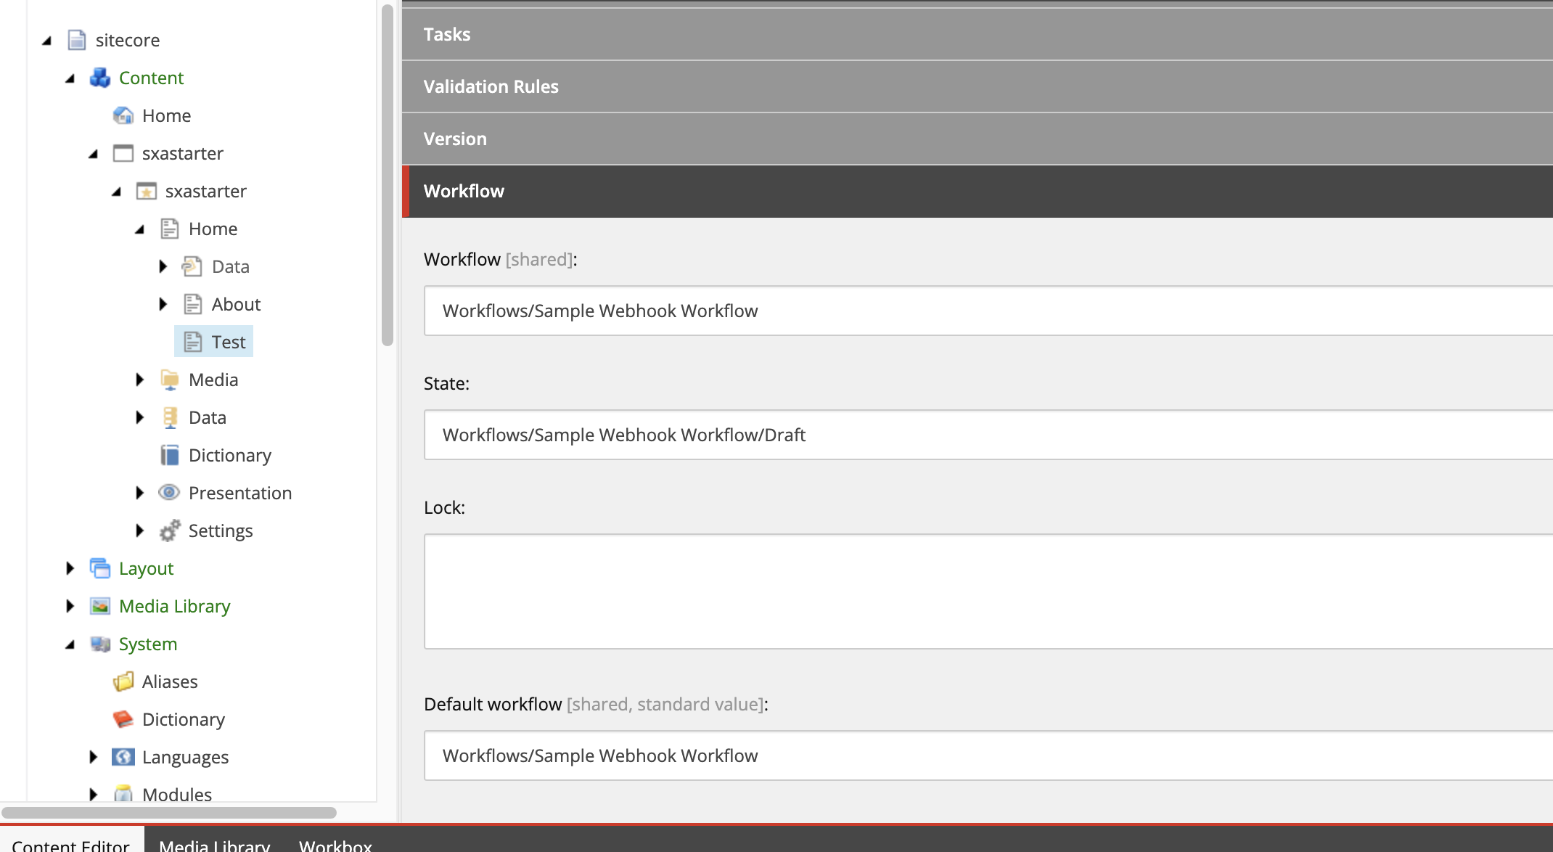Expand the Tasks section header
Screen dimensions: 1553x852
pos(978,34)
